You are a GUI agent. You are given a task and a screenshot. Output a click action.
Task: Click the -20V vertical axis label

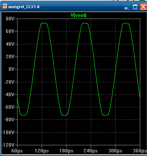point(9,82)
